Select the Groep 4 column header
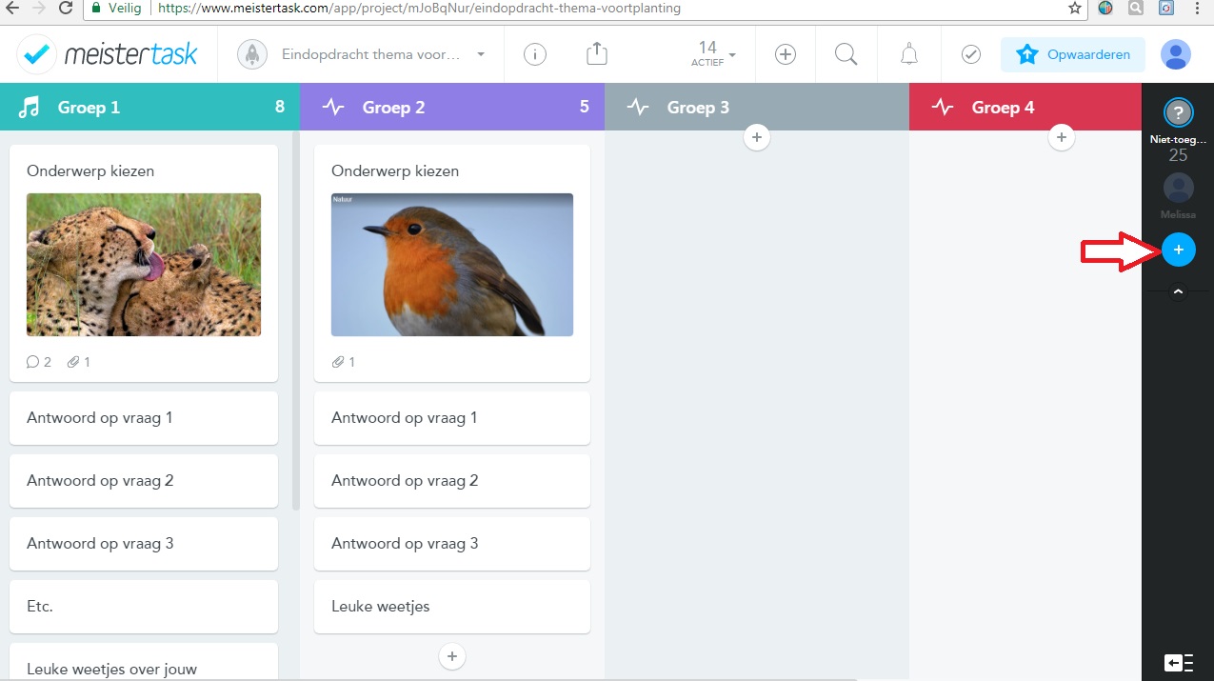This screenshot has height=681, width=1214. (1025, 107)
